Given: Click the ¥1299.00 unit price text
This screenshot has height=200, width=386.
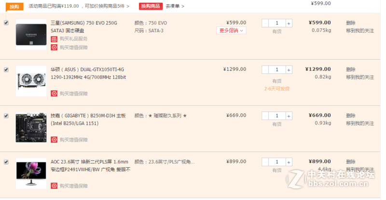Looking at the screenshot, I should (x=234, y=69).
